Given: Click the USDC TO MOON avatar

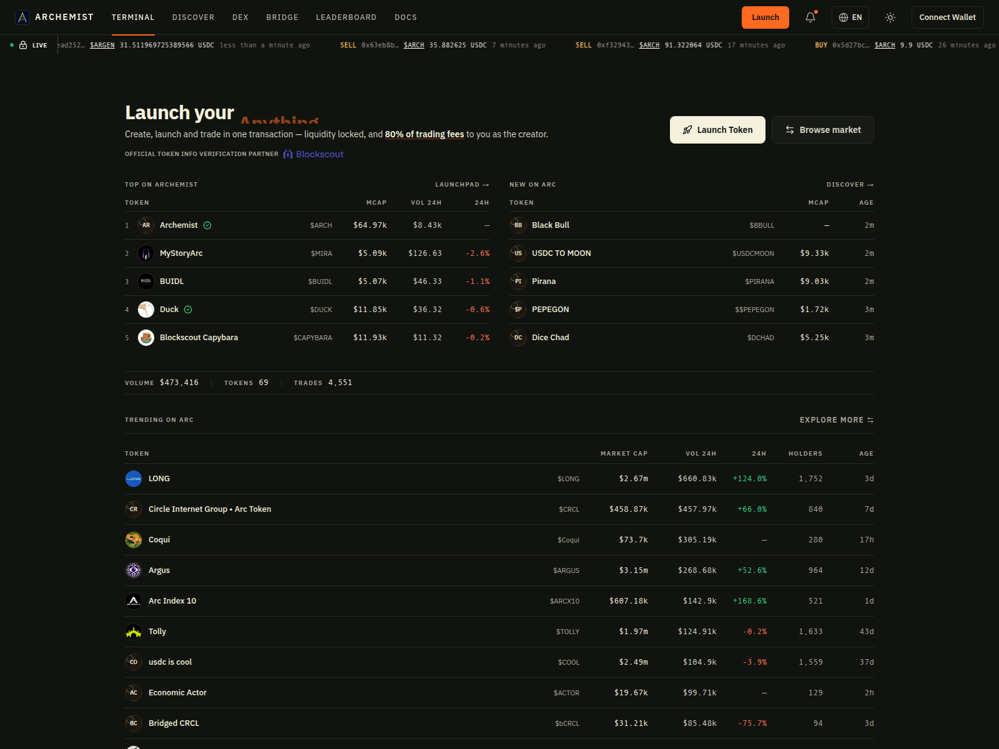Looking at the screenshot, I should click(518, 253).
